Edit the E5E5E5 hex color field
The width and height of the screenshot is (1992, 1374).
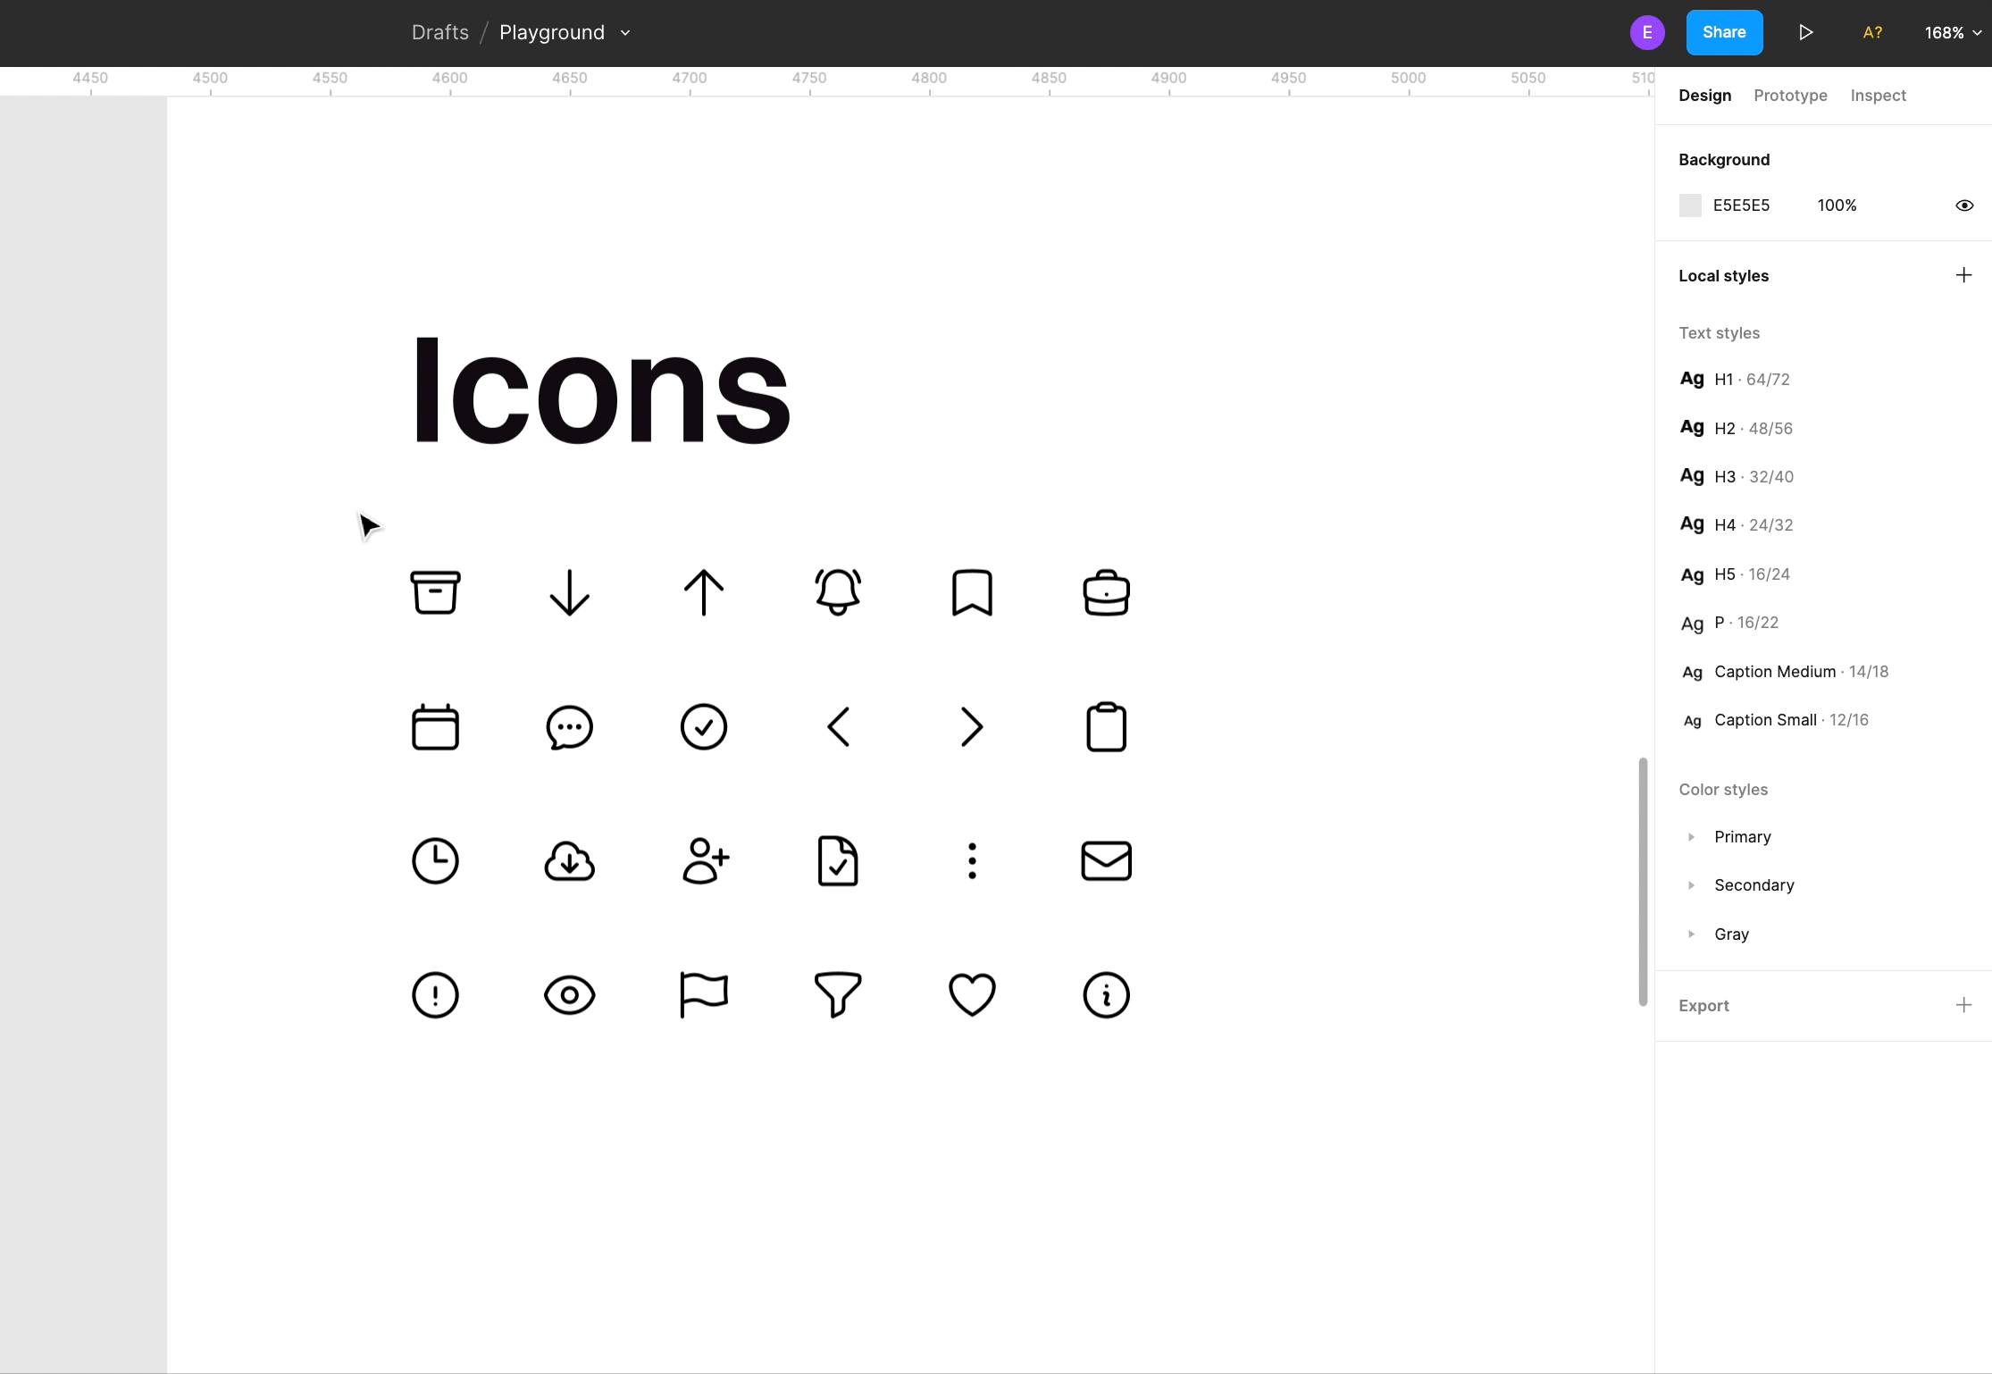[x=1741, y=205]
